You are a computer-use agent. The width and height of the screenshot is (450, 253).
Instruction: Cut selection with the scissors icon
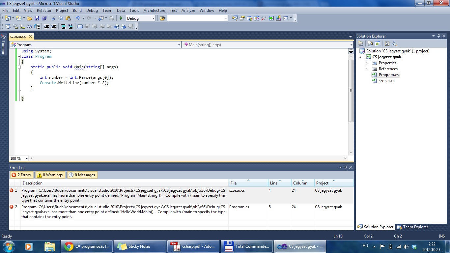click(54, 18)
